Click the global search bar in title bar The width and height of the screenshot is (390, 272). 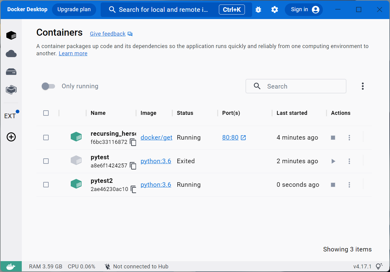176,10
